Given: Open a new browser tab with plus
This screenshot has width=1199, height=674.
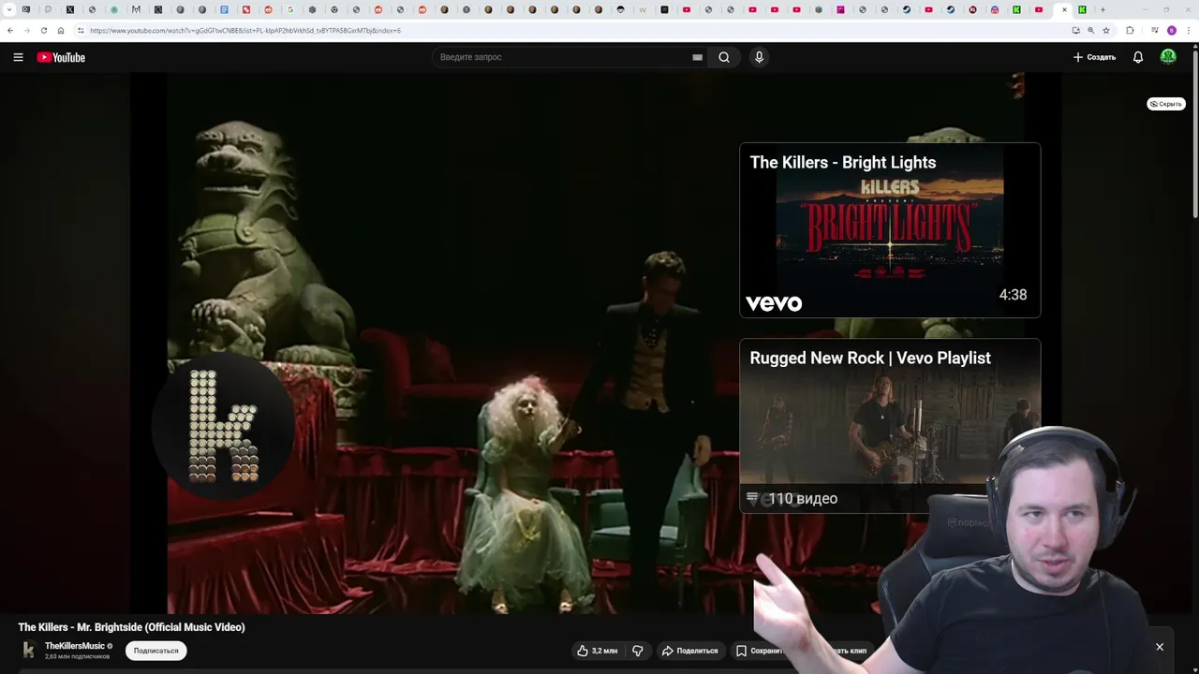Looking at the screenshot, I should pos(1103,9).
